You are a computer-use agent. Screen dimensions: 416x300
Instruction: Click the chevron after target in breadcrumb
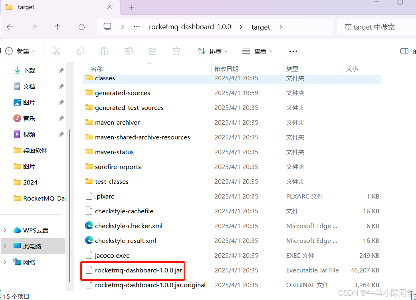click(x=281, y=27)
